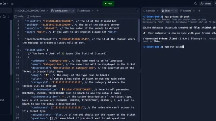The image size is (216, 121).
Task: Click config.jsonc in the breadcrumb
Action: point(34,16)
